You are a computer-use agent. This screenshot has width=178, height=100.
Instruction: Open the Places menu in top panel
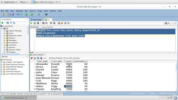coord(24,2)
